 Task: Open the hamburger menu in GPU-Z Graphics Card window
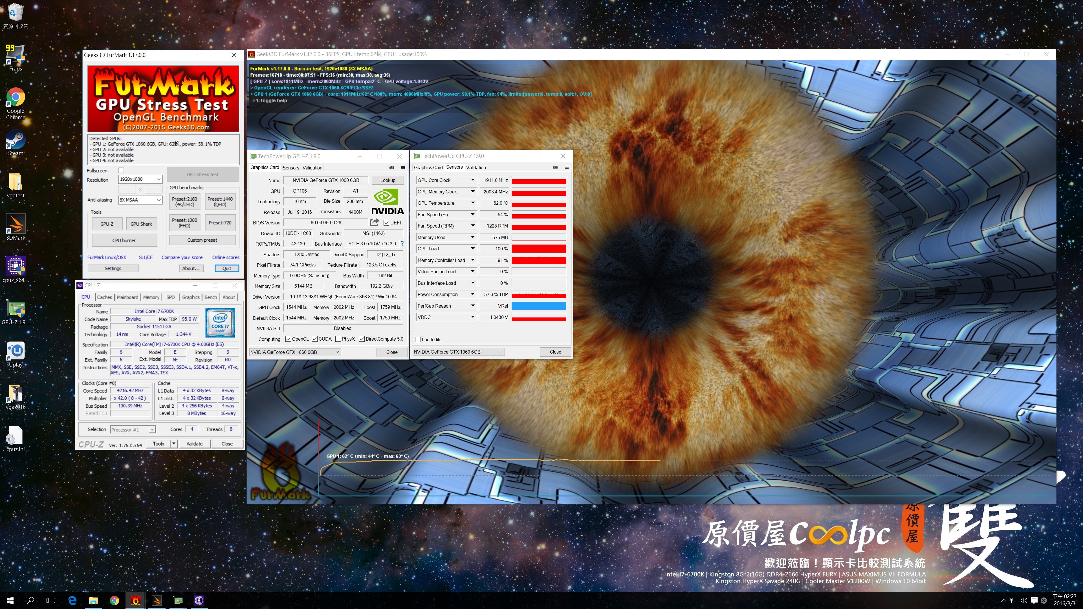point(403,167)
